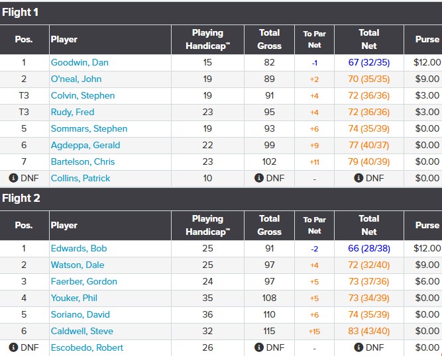The height and width of the screenshot is (356, 442).
Task: Open Faerber, Gordon player page
Action: click(x=84, y=281)
